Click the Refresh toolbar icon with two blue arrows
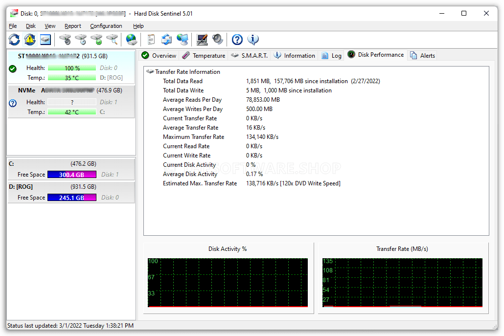The width and height of the screenshot is (504, 336). pyautogui.click(x=14, y=40)
